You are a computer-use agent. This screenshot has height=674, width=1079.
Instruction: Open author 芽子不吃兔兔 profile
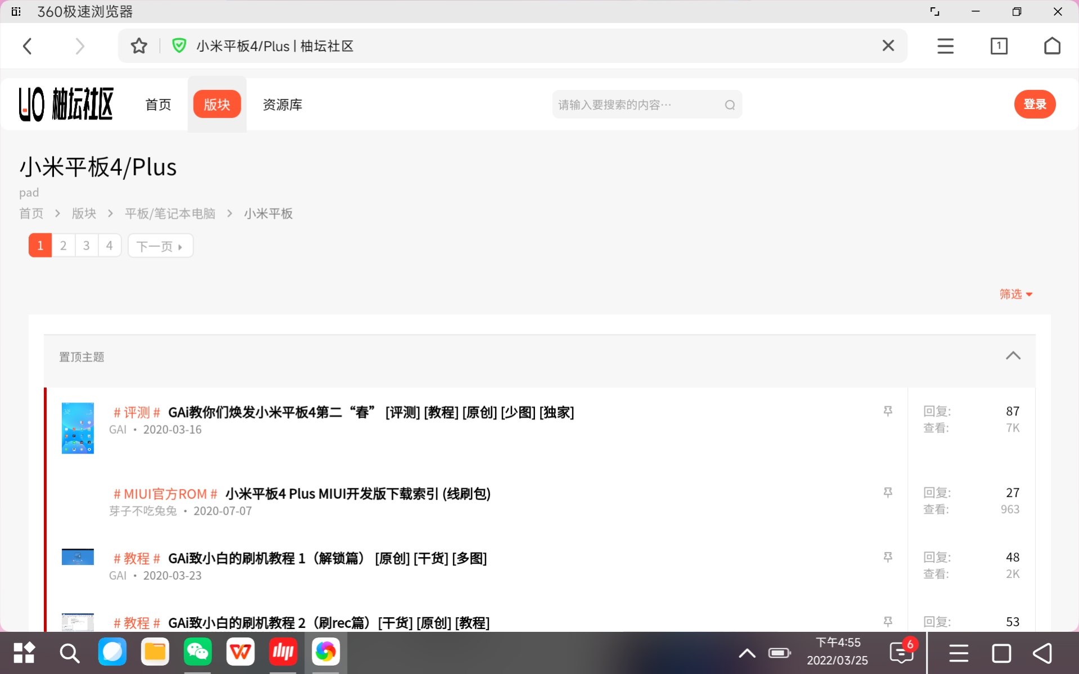143,511
